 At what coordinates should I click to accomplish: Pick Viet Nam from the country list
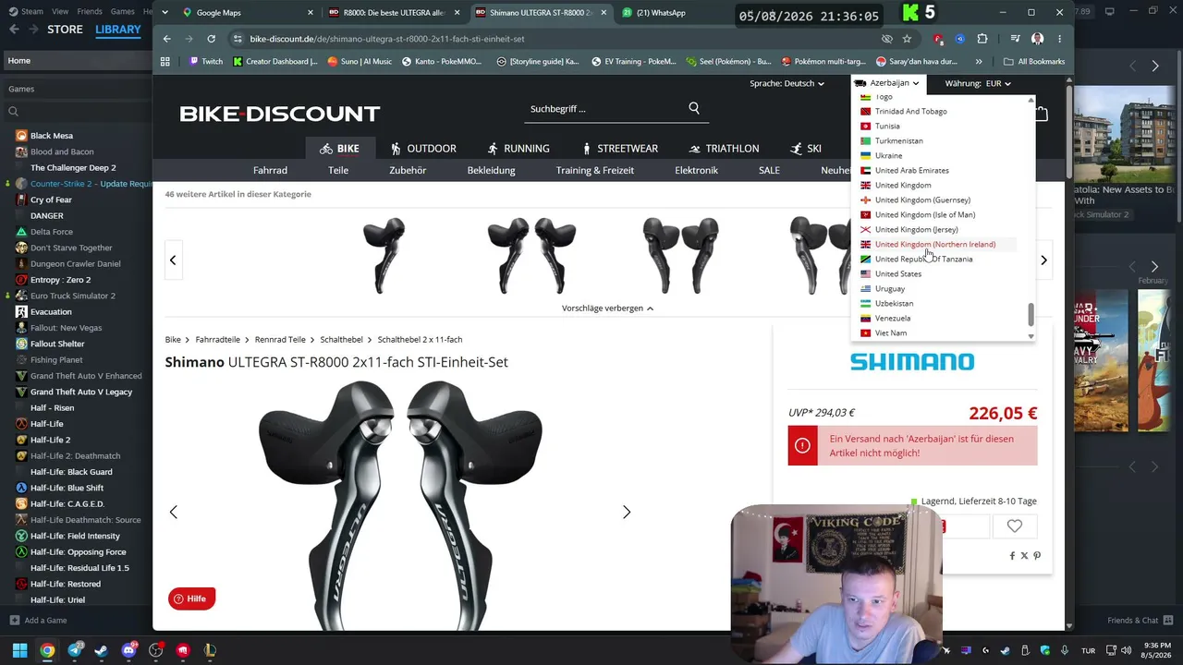point(891,333)
